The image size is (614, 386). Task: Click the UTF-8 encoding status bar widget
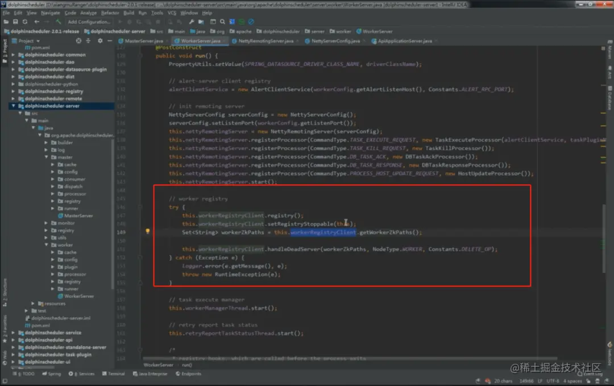click(553, 381)
